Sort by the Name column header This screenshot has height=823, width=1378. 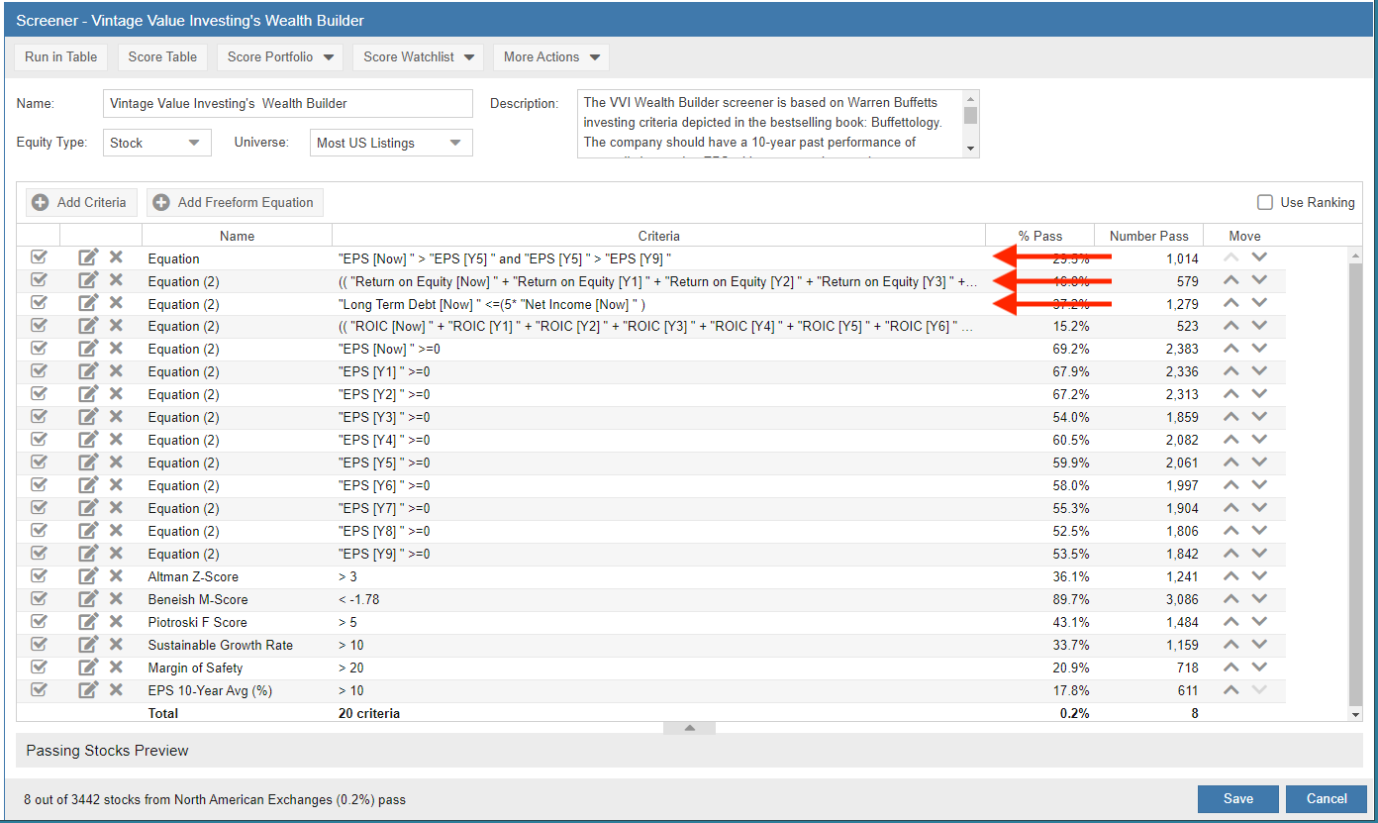[237, 236]
